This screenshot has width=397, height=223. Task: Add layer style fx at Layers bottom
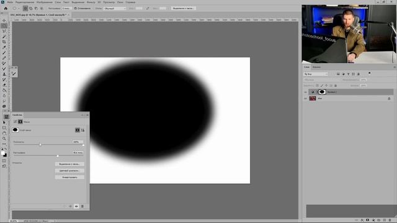tap(362, 221)
